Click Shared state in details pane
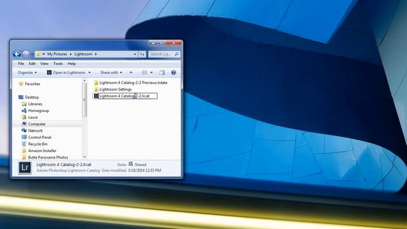Screen dimensions: 407x229 coord(141,165)
